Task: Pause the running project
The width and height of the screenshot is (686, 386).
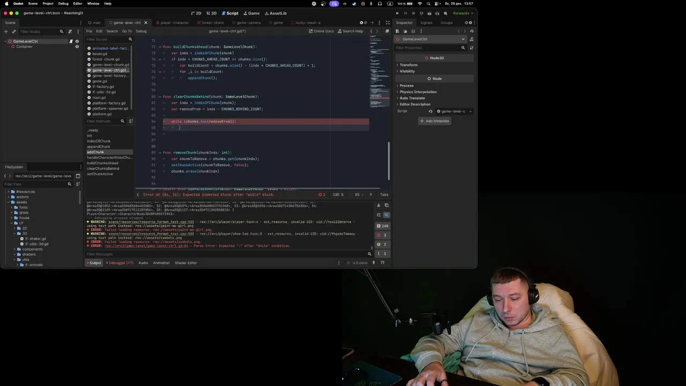Action: coord(405,13)
